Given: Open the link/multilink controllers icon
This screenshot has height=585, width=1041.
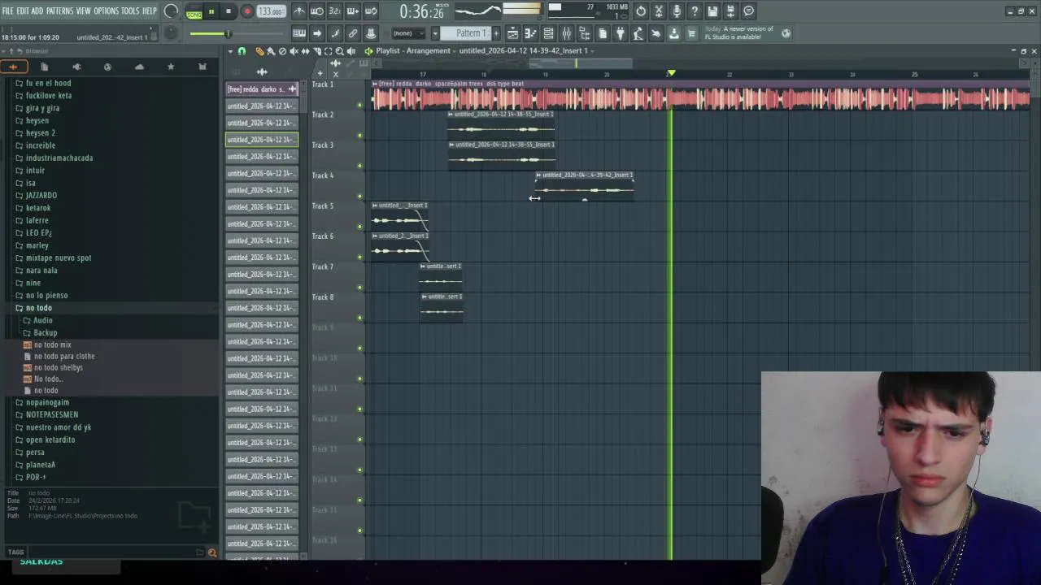Looking at the screenshot, I should coord(353,33).
